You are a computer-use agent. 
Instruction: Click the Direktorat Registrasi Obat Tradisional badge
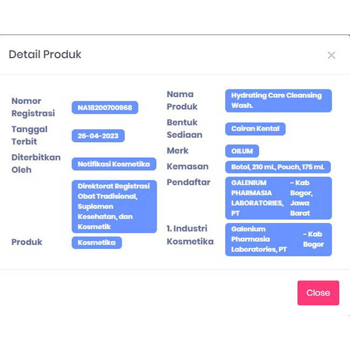[x=114, y=206]
